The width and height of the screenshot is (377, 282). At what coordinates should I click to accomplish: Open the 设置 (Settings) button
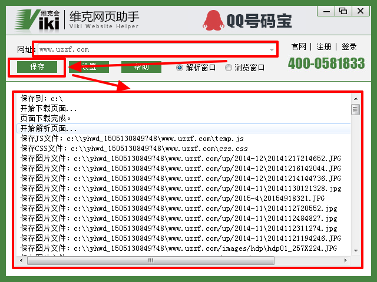coord(89,66)
